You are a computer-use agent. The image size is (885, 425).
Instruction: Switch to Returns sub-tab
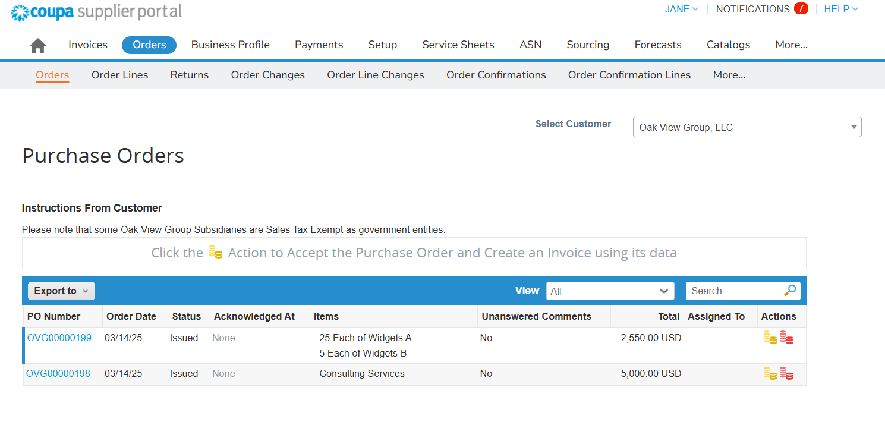(190, 75)
